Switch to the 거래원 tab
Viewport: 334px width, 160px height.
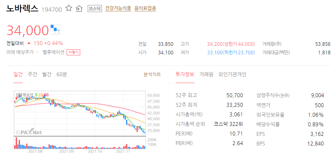[x=206, y=75]
